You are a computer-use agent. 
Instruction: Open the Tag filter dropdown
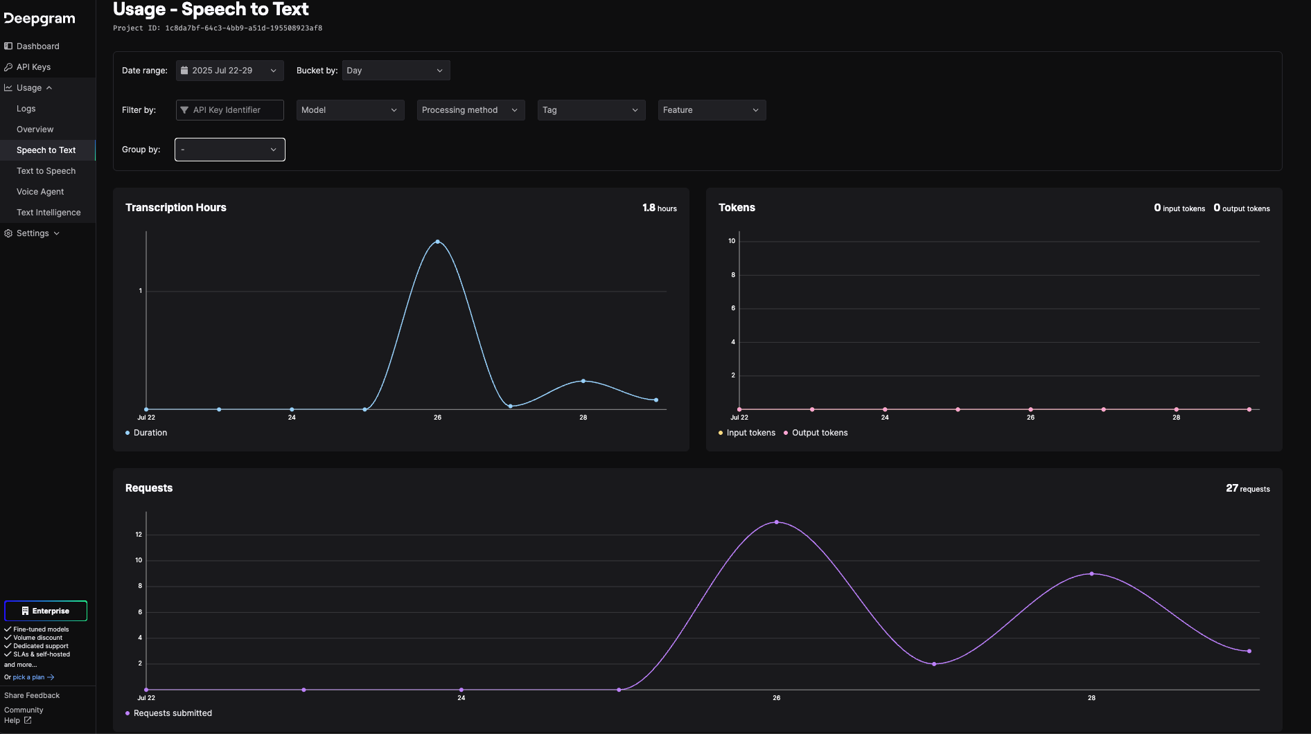(591, 110)
